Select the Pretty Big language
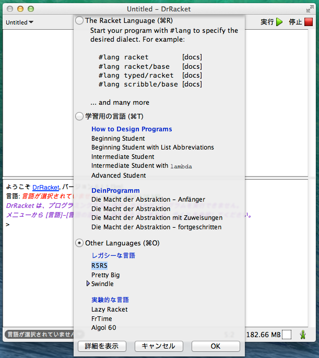319x358 pixels. (105, 275)
